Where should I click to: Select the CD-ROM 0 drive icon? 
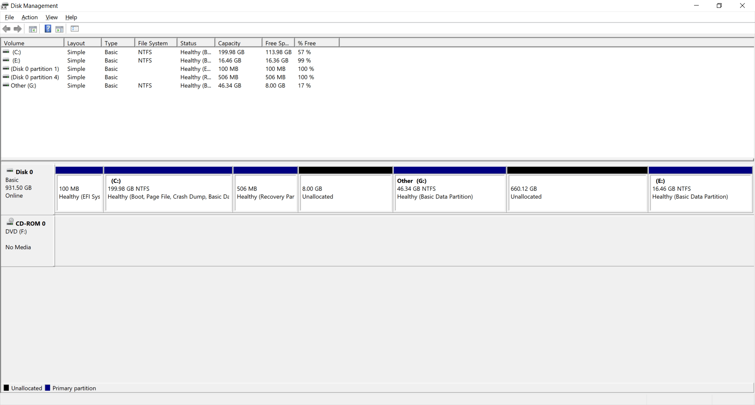click(10, 222)
